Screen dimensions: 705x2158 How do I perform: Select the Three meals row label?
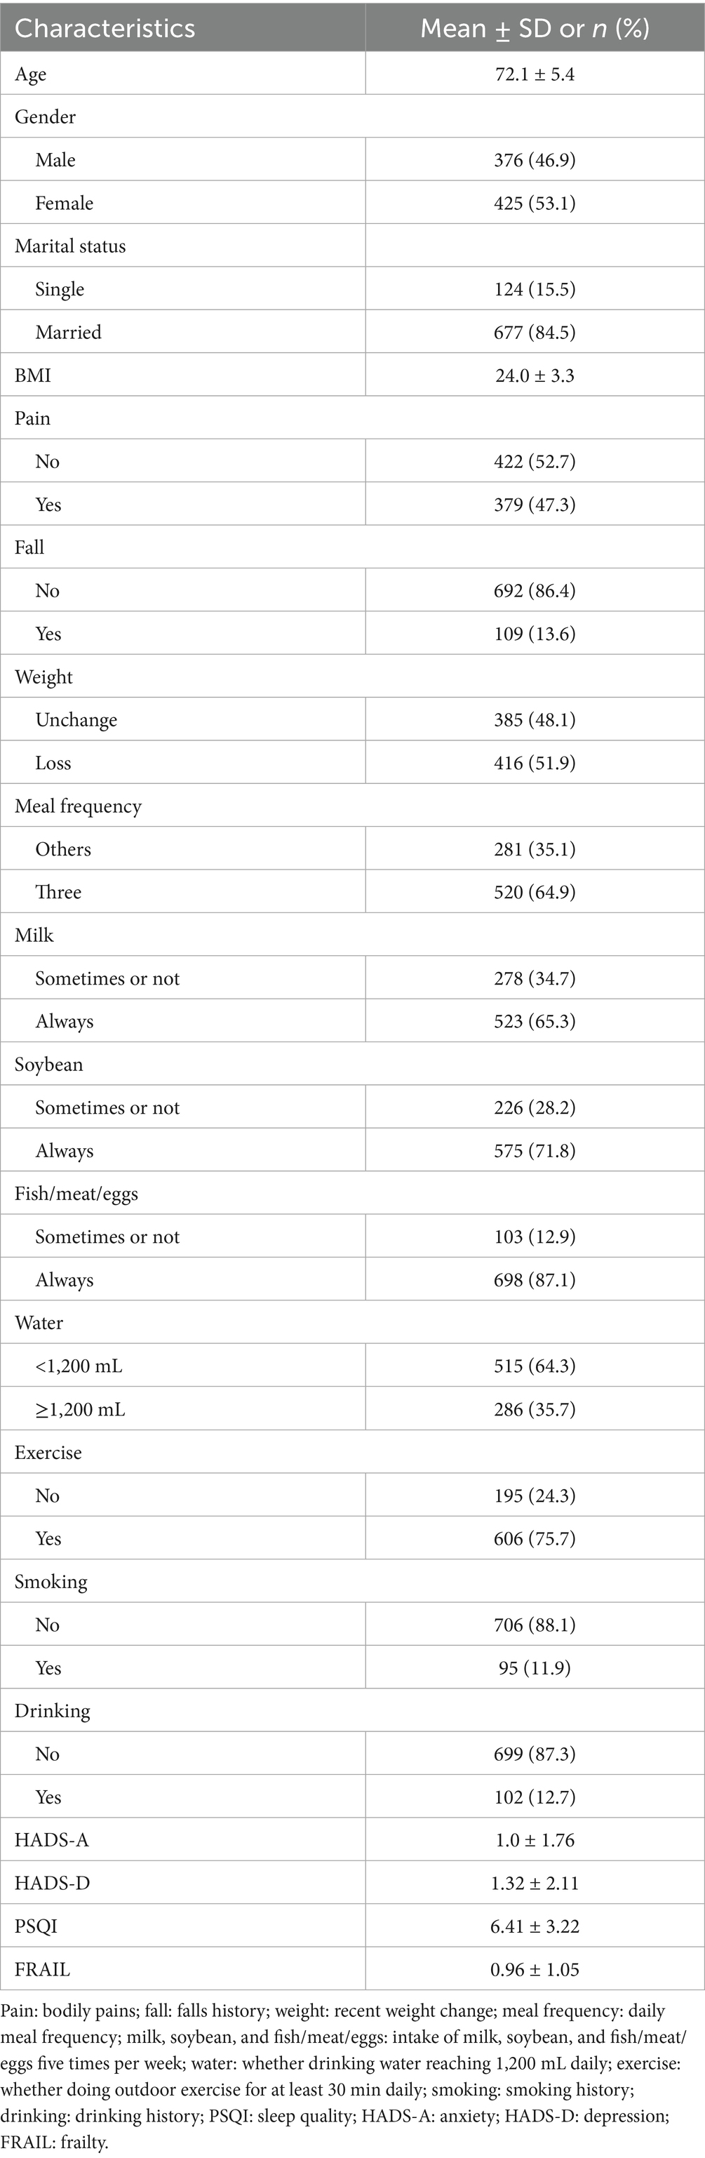(58, 892)
